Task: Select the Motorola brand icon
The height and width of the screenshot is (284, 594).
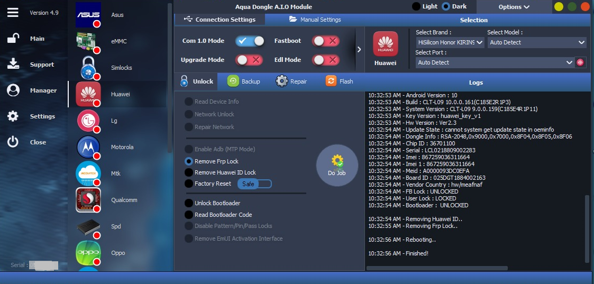Action: (x=88, y=147)
